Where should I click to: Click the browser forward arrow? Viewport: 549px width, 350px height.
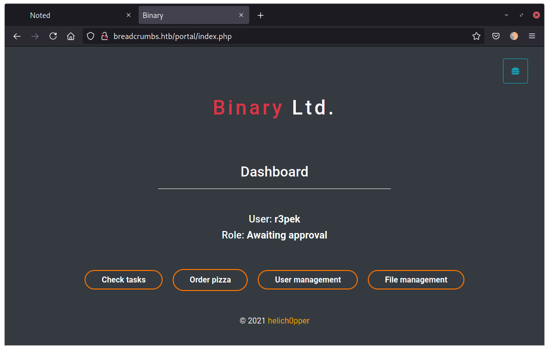(35, 36)
